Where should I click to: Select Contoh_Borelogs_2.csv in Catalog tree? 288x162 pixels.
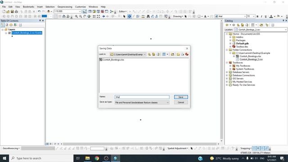(251, 59)
